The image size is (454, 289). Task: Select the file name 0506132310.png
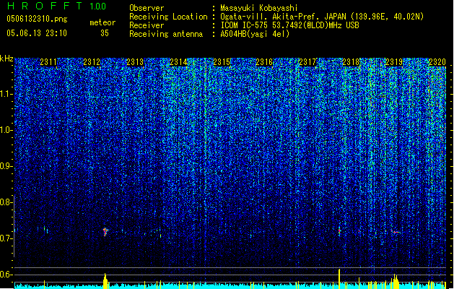(x=37, y=19)
